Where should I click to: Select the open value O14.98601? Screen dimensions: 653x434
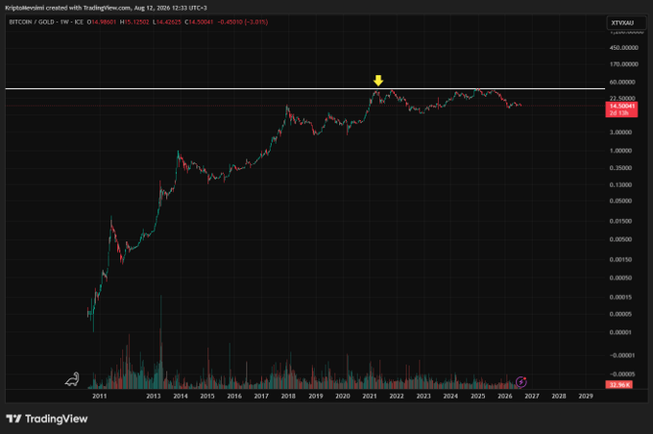(102, 22)
